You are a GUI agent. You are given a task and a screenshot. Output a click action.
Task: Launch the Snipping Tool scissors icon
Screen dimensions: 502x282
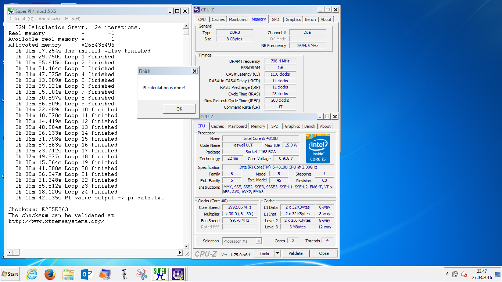pyautogui.click(x=141, y=274)
